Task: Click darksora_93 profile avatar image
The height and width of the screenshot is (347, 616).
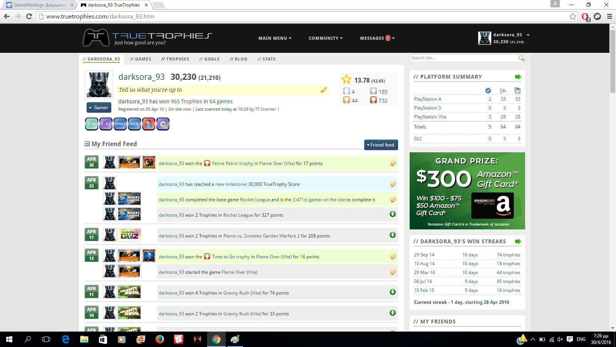Action: point(99,84)
